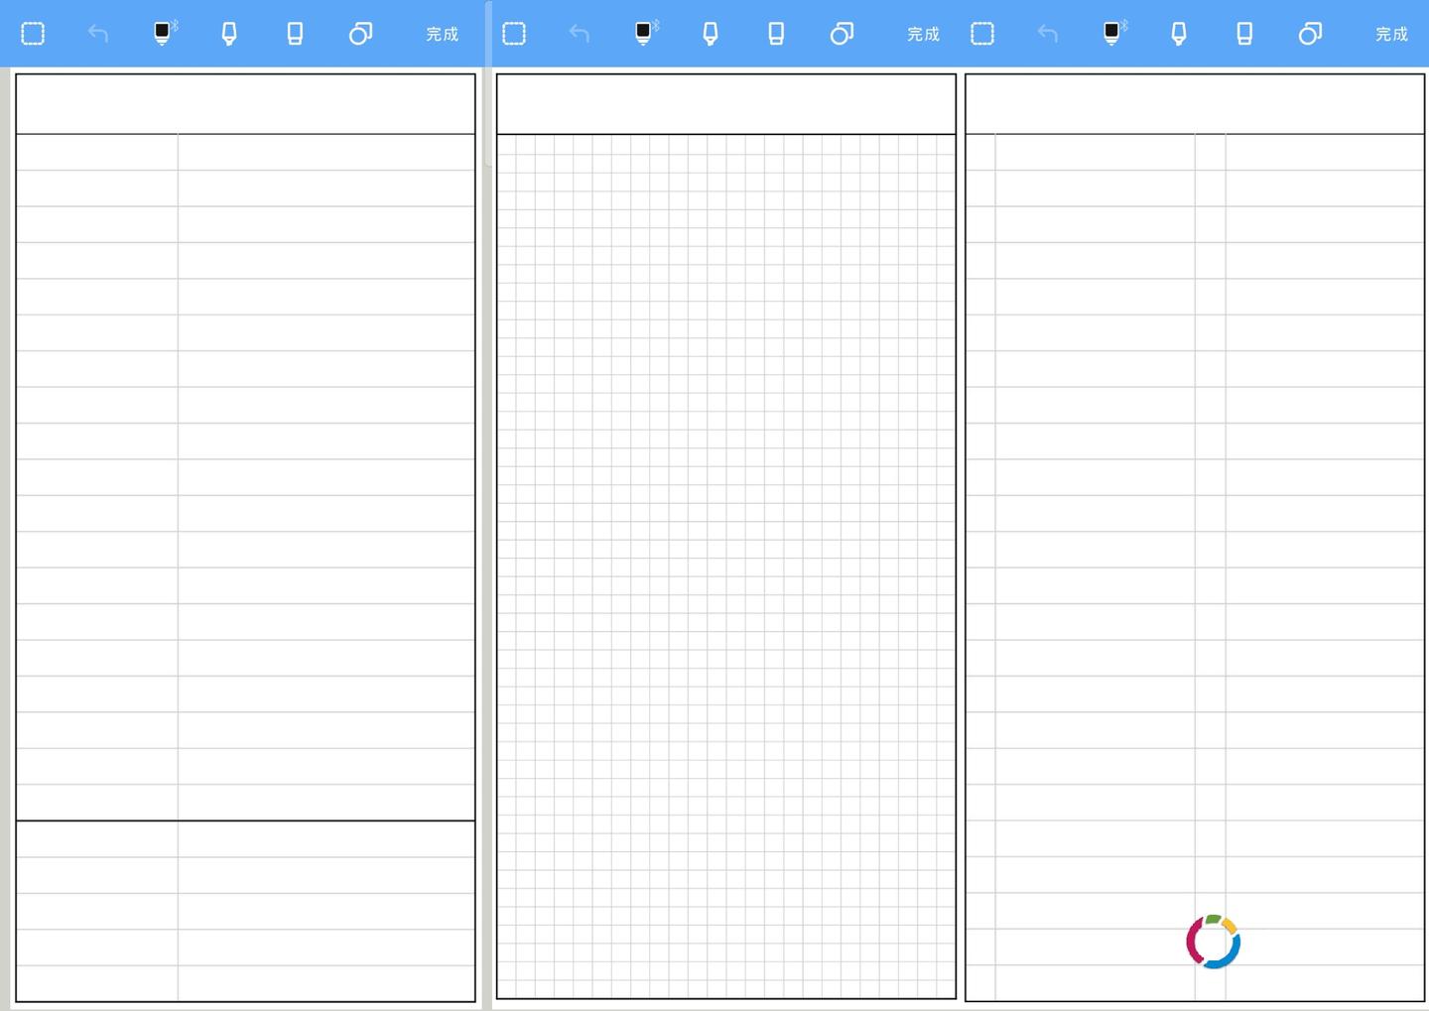Tap 完成 above the left lined-page panel
The height and width of the screenshot is (1011, 1429).
coord(443,34)
